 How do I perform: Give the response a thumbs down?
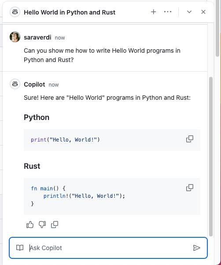(x=42, y=225)
